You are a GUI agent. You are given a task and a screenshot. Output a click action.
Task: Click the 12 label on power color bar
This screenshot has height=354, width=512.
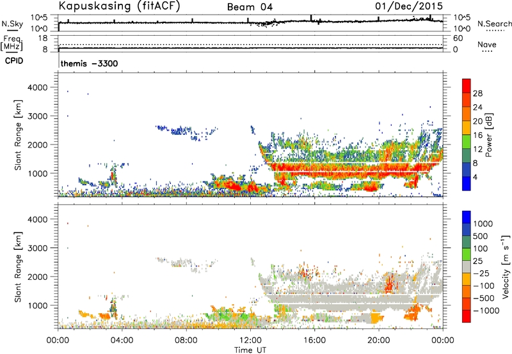pos(477,150)
